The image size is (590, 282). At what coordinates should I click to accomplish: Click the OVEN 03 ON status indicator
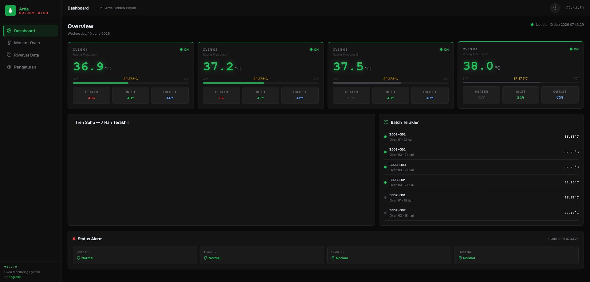point(444,49)
